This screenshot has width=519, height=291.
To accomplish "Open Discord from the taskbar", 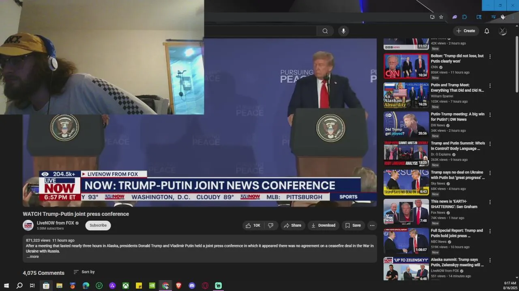I will (192, 286).
